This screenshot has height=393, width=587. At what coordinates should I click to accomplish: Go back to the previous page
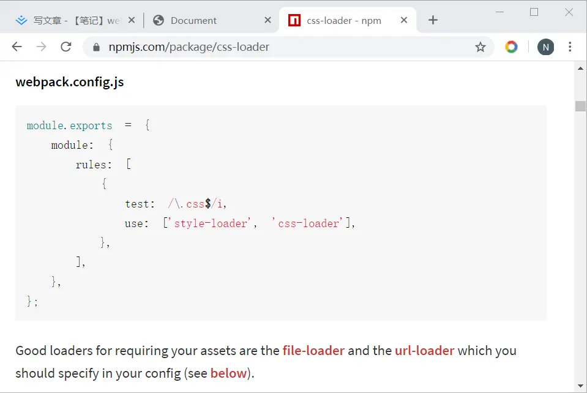point(17,47)
